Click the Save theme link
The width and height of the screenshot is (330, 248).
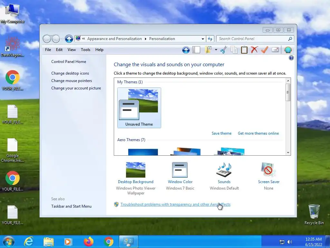(x=221, y=133)
